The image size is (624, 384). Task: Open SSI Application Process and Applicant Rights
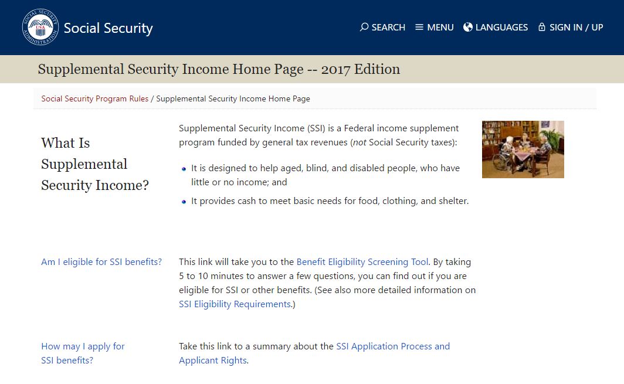392,346
